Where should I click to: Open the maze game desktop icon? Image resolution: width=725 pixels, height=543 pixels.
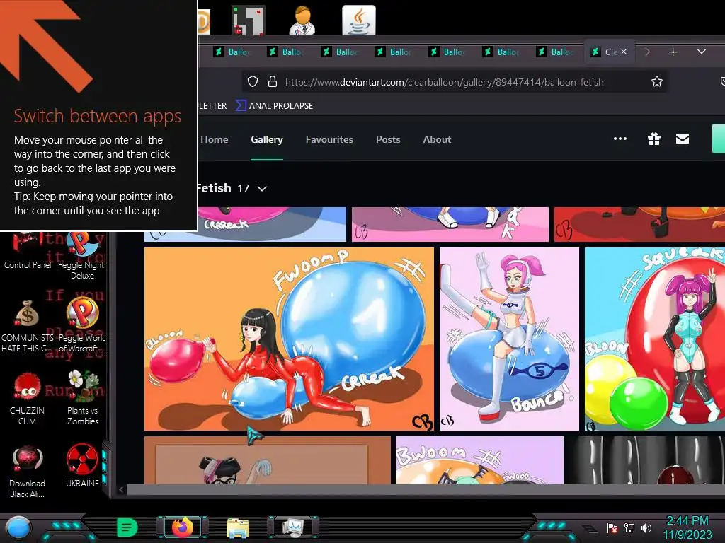click(249, 21)
